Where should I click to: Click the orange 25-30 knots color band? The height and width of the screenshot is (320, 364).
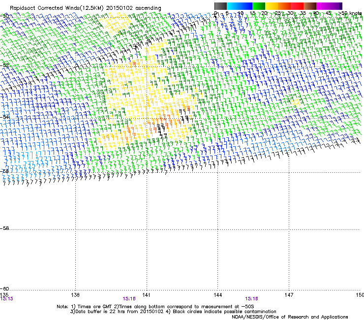point(284,6)
